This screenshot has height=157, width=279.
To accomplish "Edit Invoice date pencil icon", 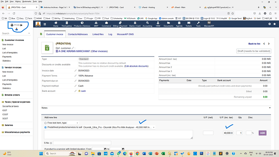I will (x=76, y=71).
